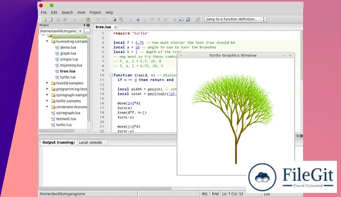This screenshot has width=341, height=197.
Task: Close the bottom Output panel
Action: point(301,136)
